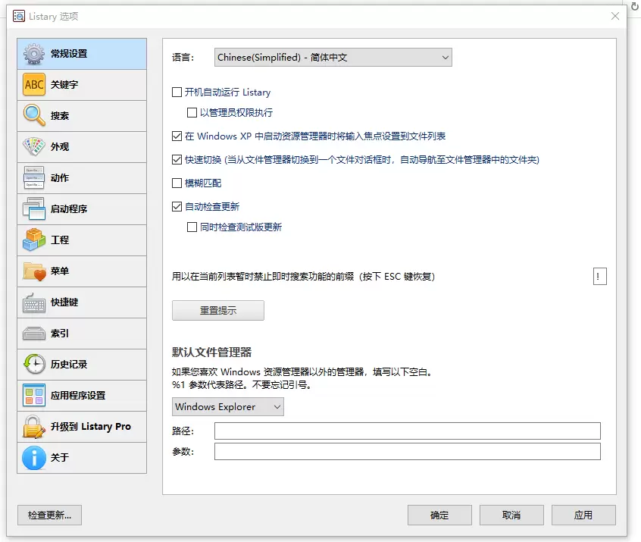The width and height of the screenshot is (641, 542).
Task: Apply settings with the 应用 button
Action: tap(583, 515)
